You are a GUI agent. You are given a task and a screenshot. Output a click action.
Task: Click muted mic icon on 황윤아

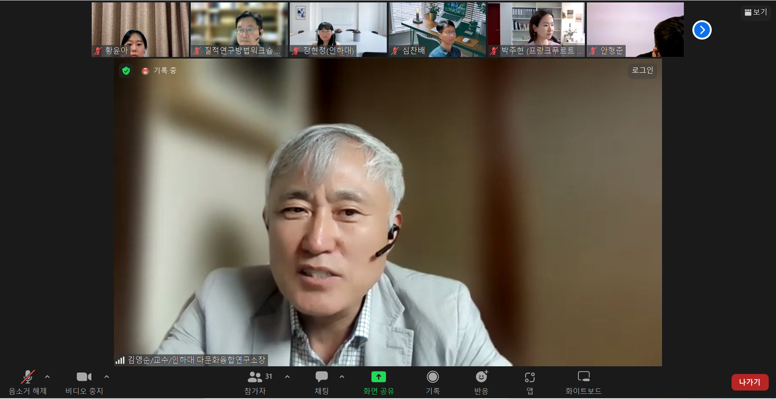click(x=98, y=51)
